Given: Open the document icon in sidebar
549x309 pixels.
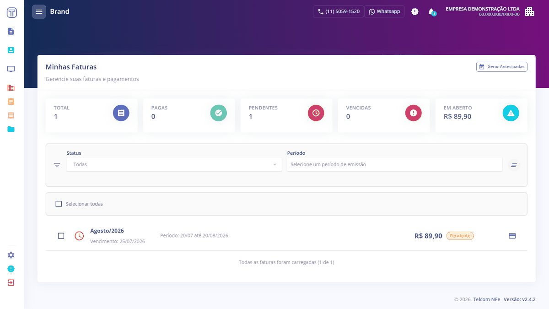Looking at the screenshot, I should click(11, 31).
